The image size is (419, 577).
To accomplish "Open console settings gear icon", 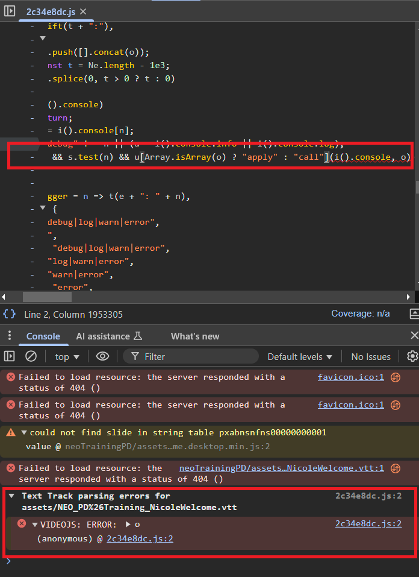I will (412, 356).
